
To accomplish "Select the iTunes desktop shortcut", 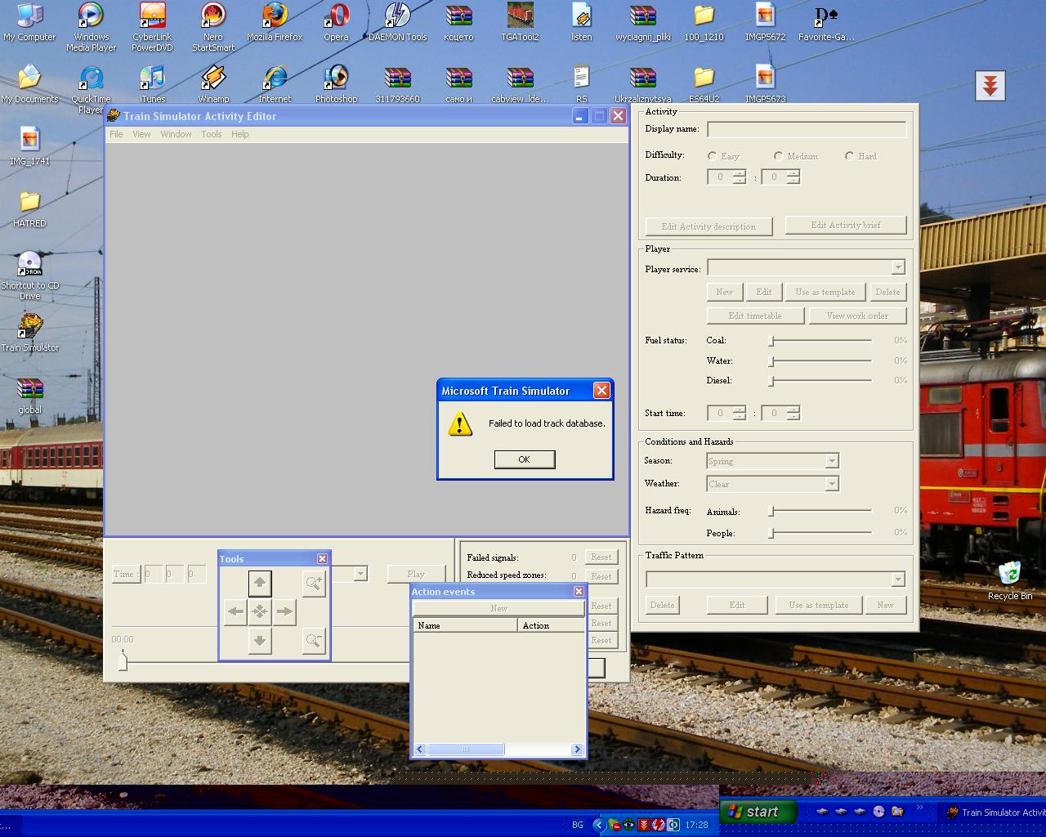I will coord(152,84).
